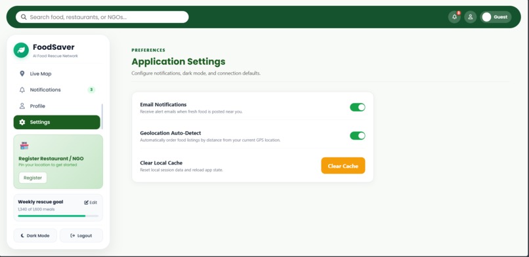529x257 pixels.
Task: Click the Settings gear icon
Action: pos(22,122)
